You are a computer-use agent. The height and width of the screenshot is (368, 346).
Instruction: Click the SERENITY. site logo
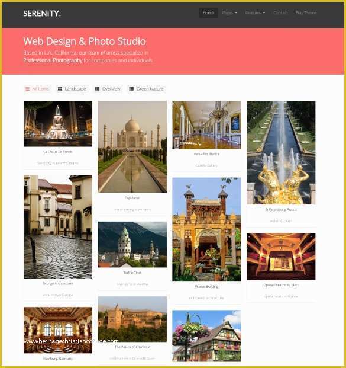(42, 14)
